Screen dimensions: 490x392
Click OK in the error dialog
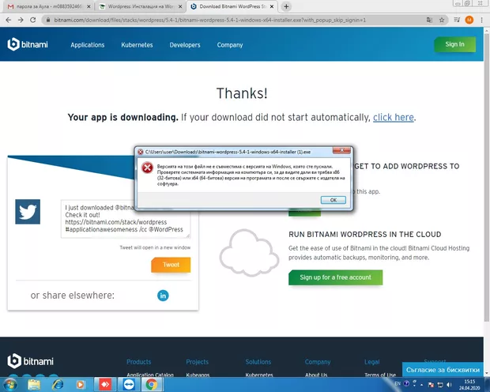click(x=334, y=200)
